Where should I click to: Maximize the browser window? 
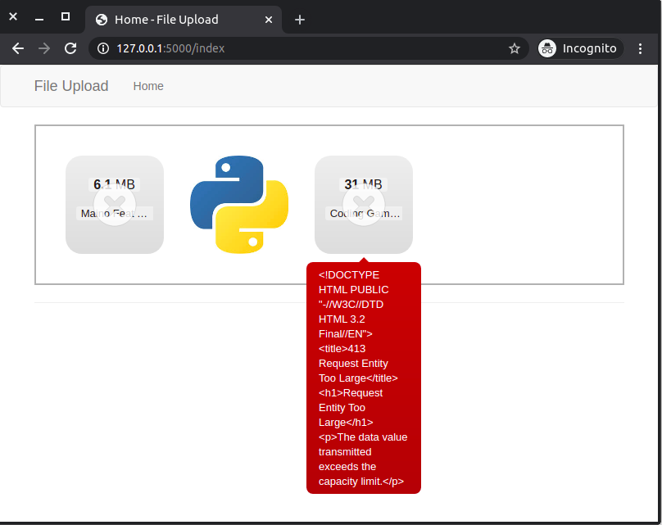coord(66,17)
